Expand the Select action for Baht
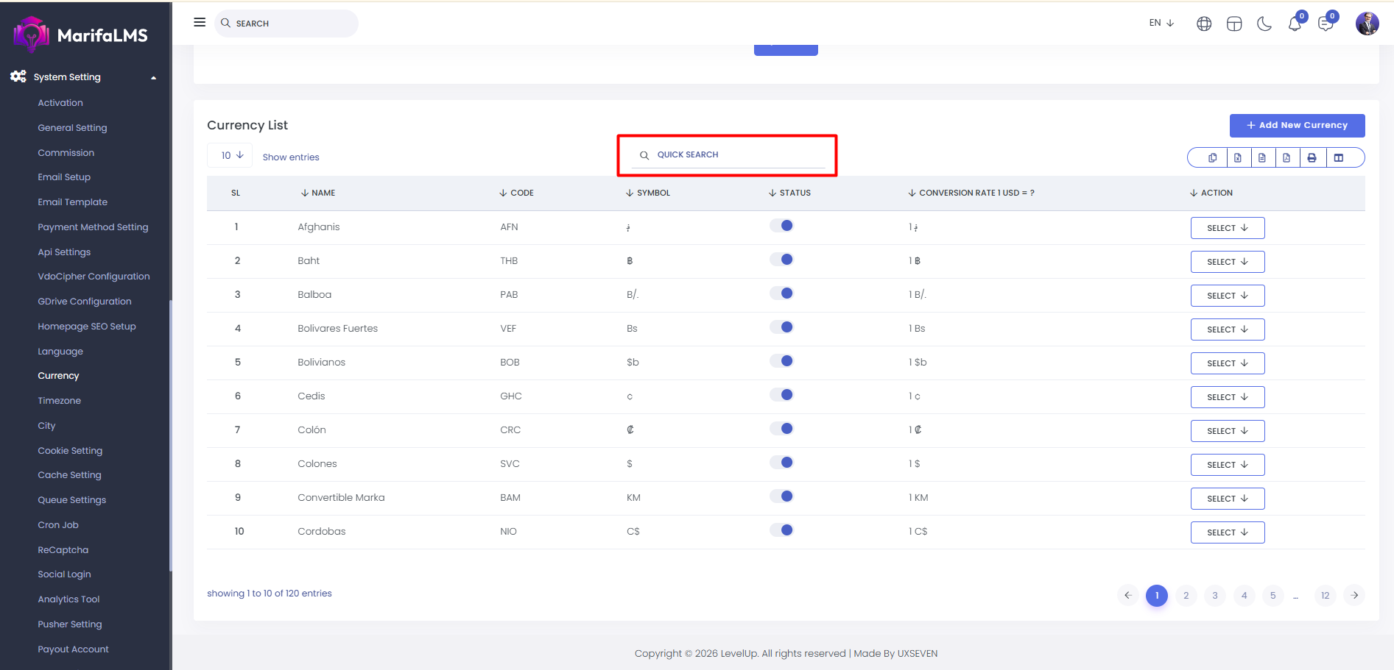This screenshot has width=1394, height=670. pyautogui.click(x=1227, y=262)
